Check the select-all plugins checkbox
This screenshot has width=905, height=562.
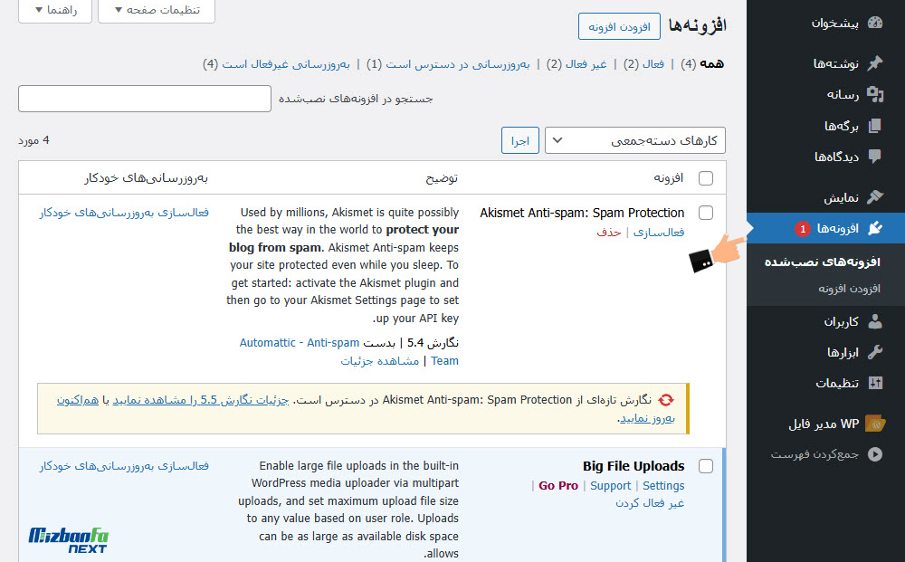pyautogui.click(x=706, y=179)
